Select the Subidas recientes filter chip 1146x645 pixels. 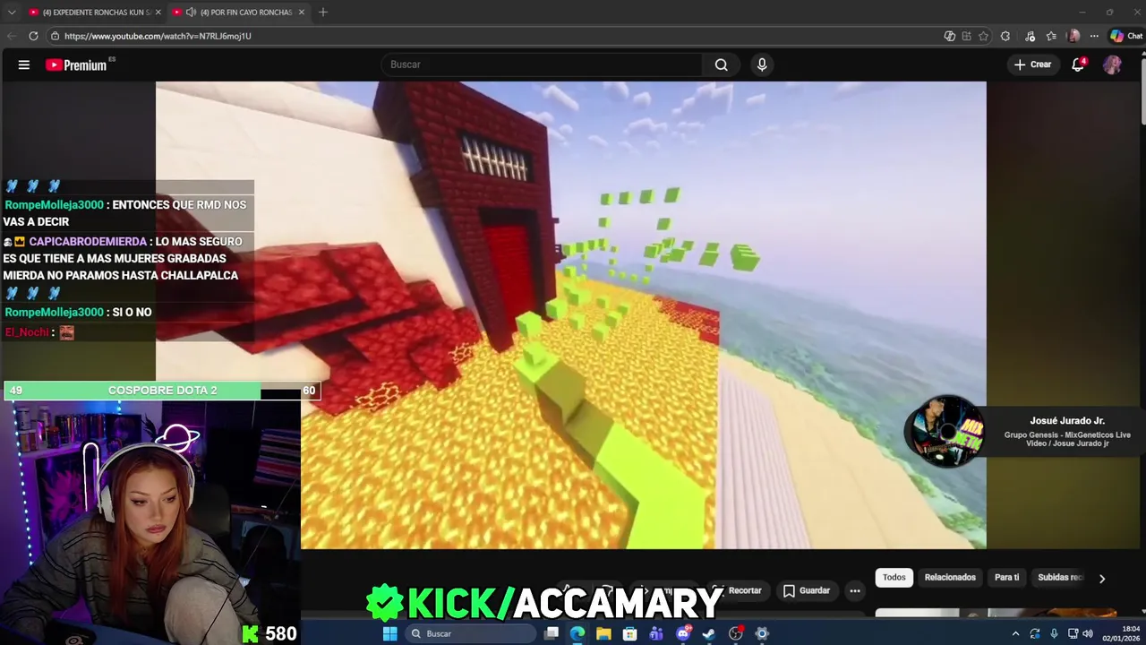(x=1060, y=577)
